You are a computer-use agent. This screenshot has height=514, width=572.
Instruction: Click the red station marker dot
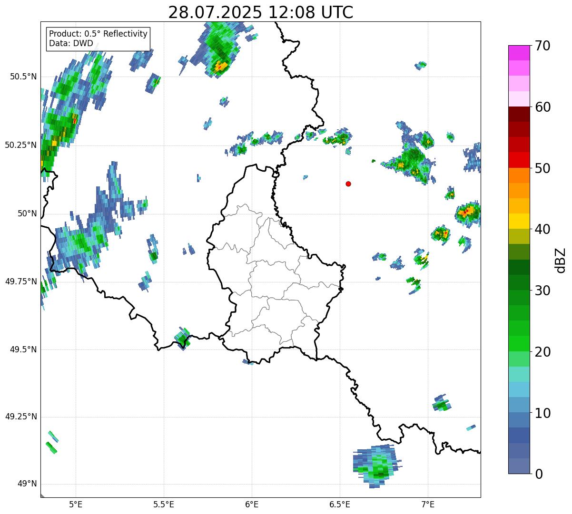(x=348, y=184)
